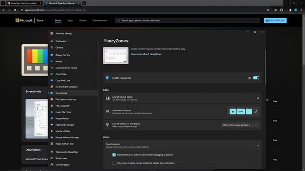Click the Give feedback icon
This screenshot has width=305, height=171.
click(52, 165)
